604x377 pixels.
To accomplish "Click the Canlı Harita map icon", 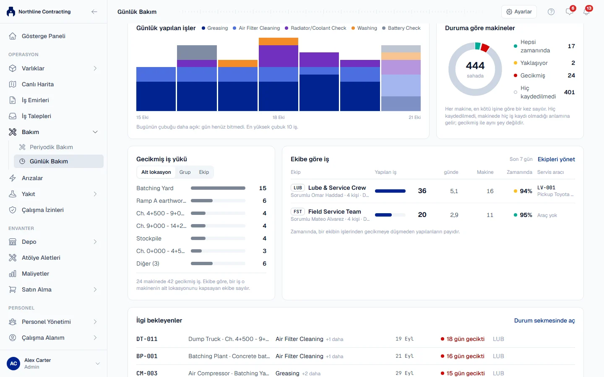I will (x=13, y=84).
